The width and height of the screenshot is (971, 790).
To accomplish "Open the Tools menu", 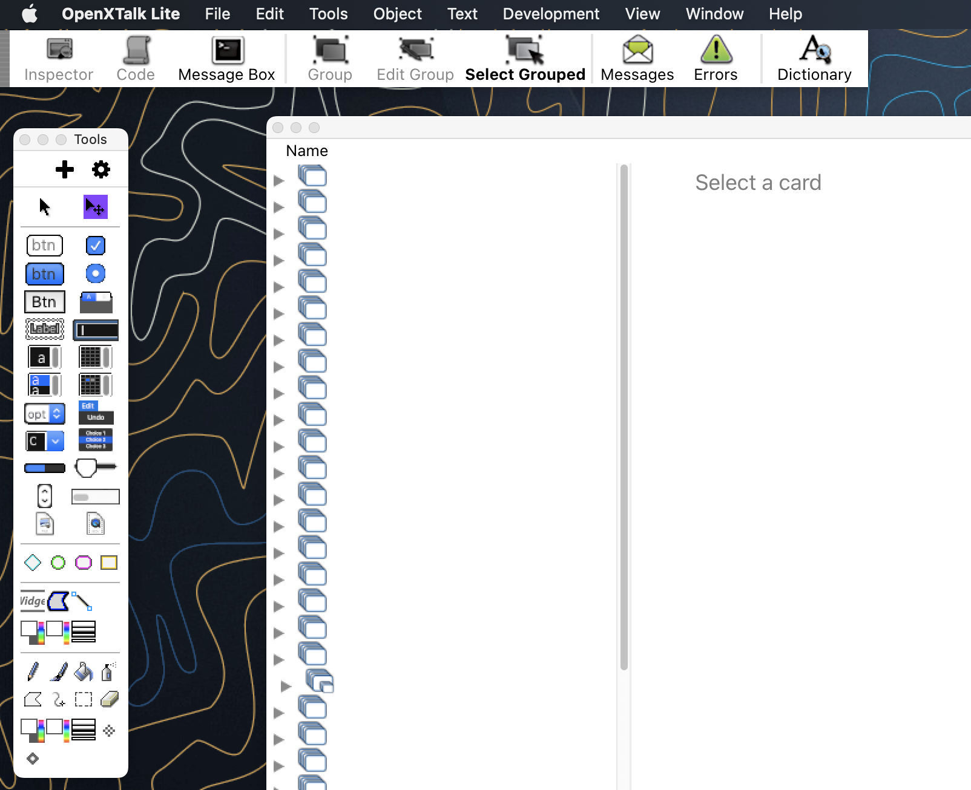I will point(328,14).
